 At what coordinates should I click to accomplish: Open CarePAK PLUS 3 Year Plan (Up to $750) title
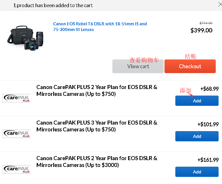97,126
